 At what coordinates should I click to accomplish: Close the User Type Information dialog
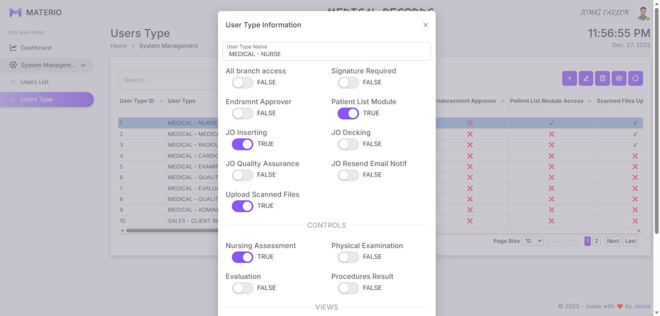click(x=426, y=25)
